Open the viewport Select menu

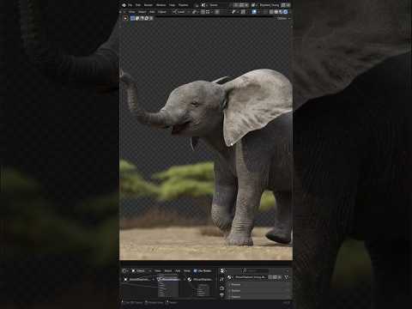(142, 12)
